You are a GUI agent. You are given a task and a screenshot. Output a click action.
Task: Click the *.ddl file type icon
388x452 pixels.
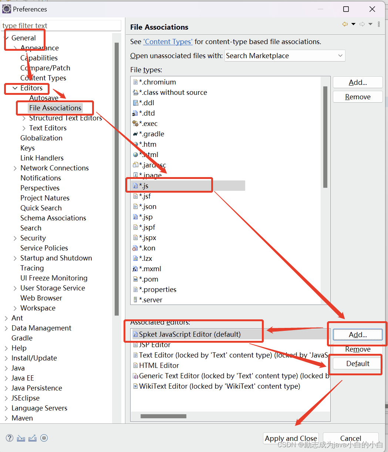pos(135,103)
